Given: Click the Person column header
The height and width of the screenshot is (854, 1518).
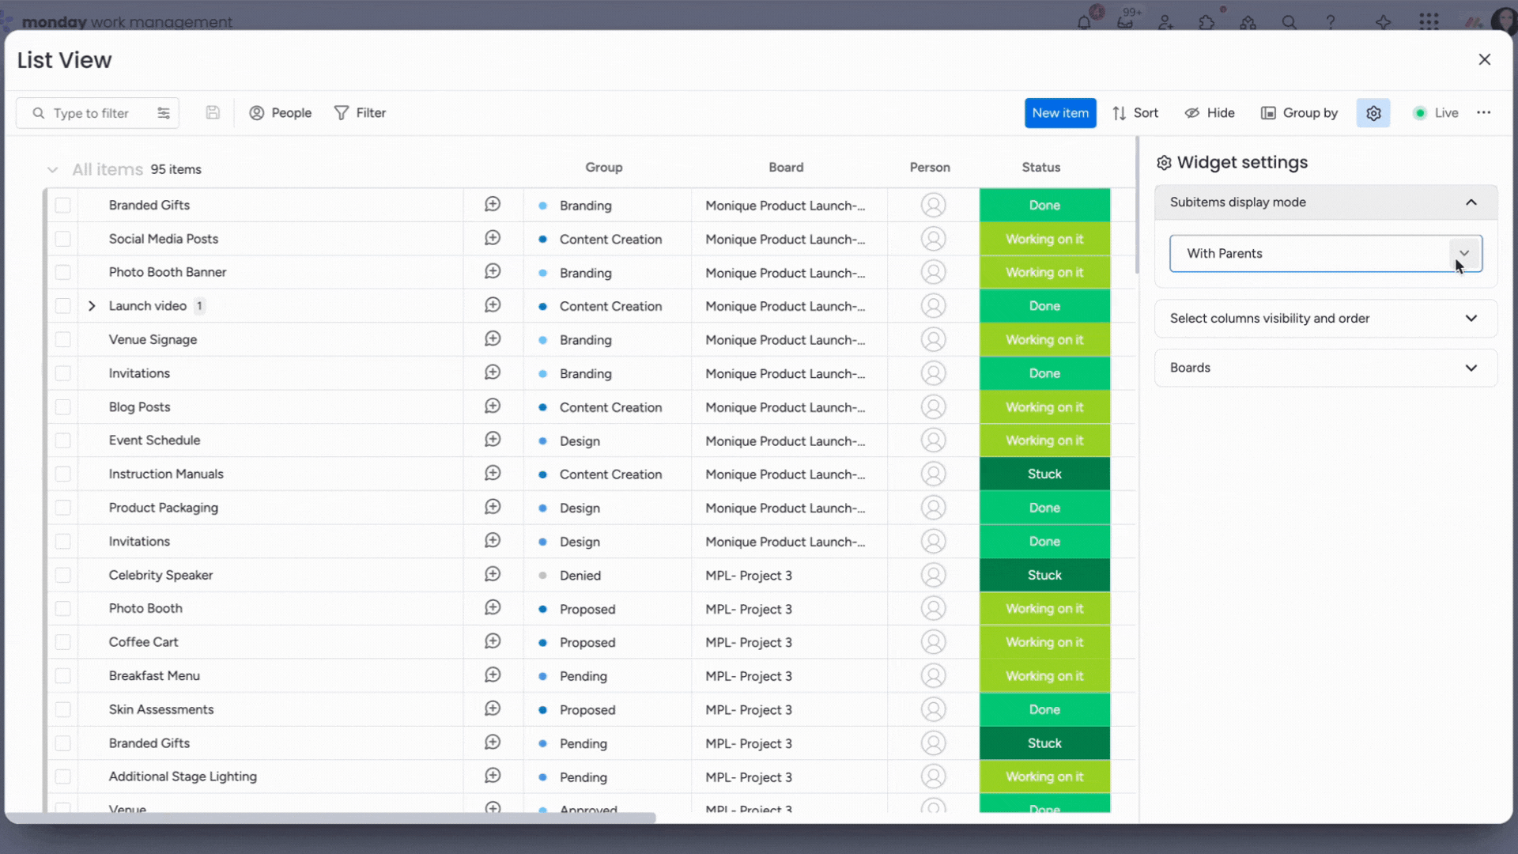Looking at the screenshot, I should pyautogui.click(x=930, y=167).
